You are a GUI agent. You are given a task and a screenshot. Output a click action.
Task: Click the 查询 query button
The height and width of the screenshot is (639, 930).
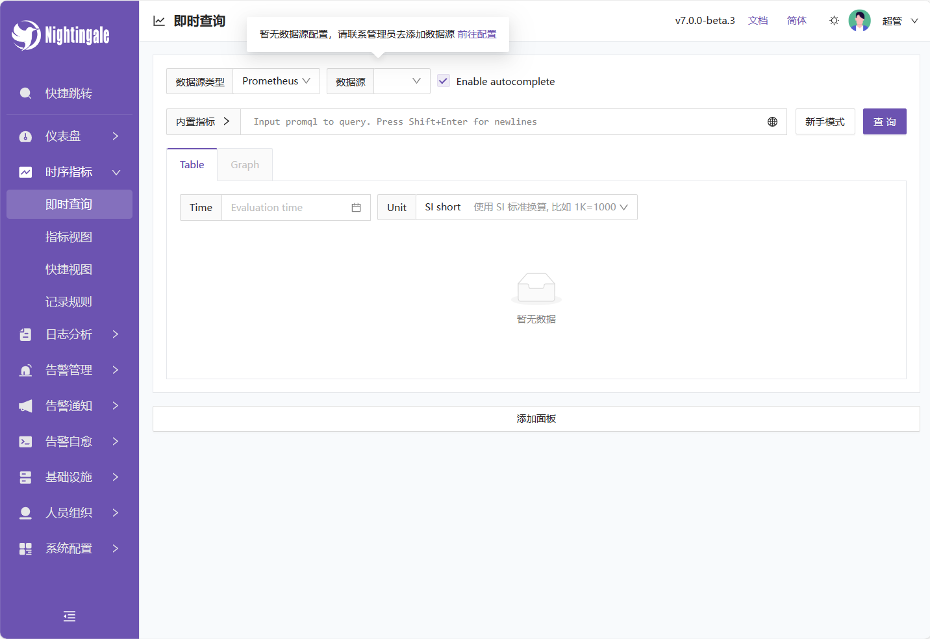(884, 122)
